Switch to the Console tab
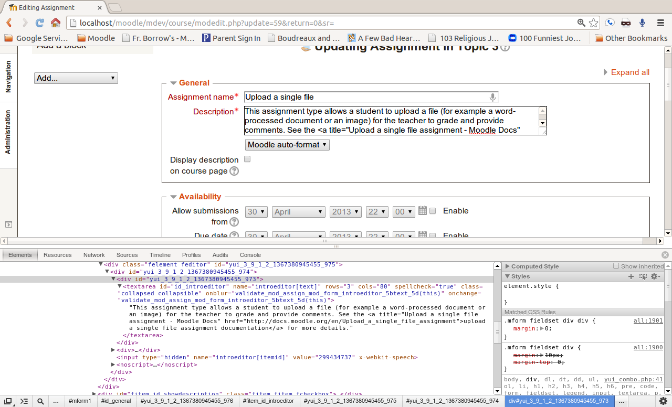 click(x=250, y=255)
